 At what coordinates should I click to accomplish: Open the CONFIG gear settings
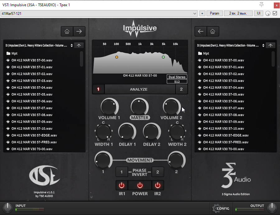pos(221,208)
